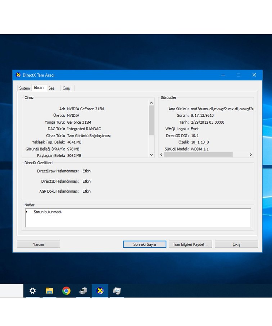Image resolution: width=272 pixels, height=326 pixels.
Task: Click Sürücüler scroll right arrow
Action: [x=251, y=155]
